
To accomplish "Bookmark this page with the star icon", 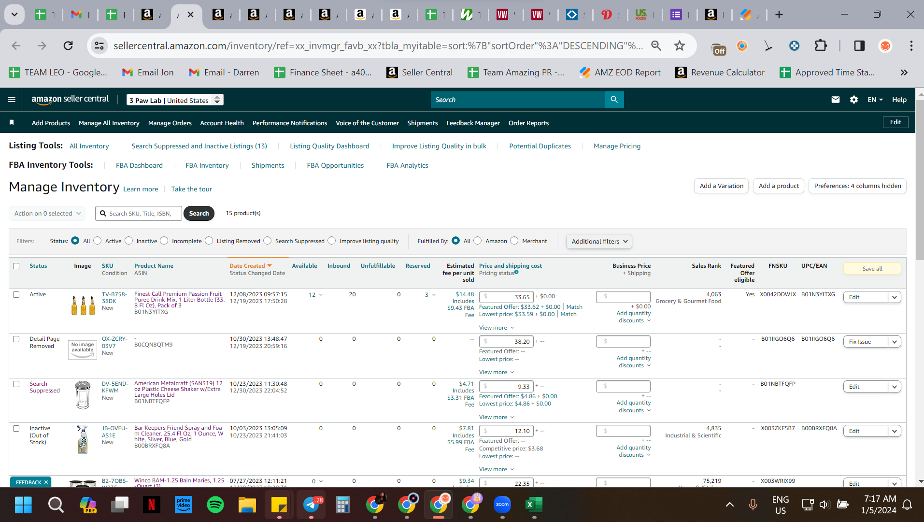I will 680,45.
